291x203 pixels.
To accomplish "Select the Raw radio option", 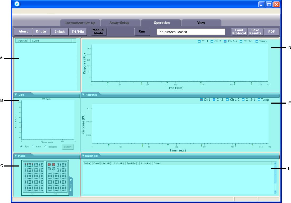I will coord(33,146).
